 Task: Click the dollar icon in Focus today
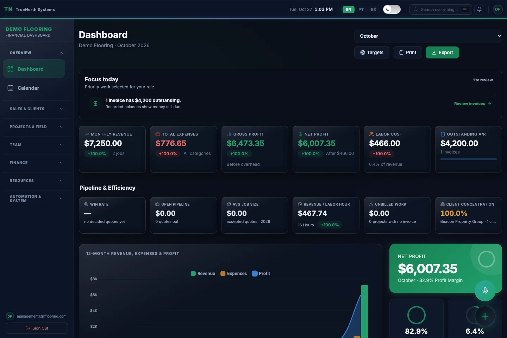pos(95,104)
